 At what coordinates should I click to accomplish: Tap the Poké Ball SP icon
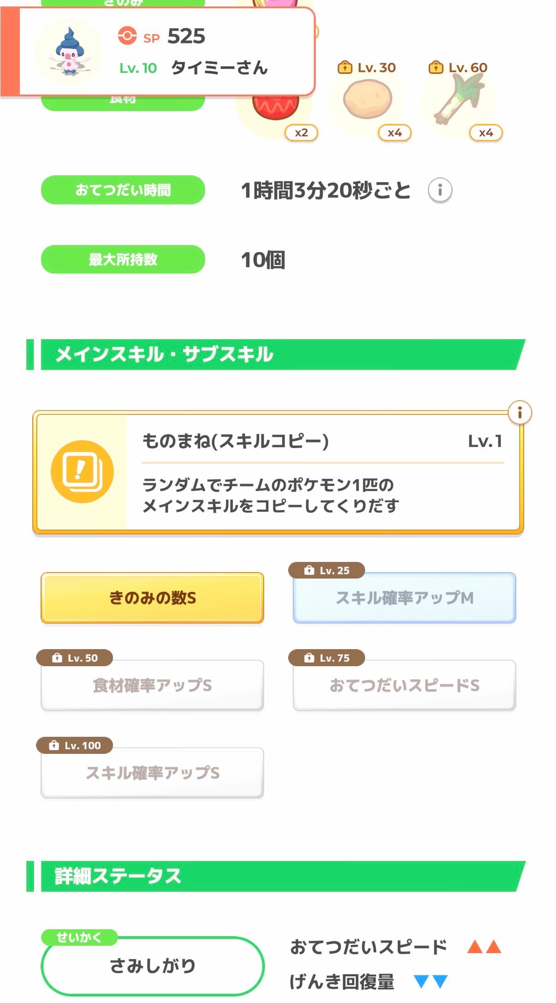click(127, 36)
